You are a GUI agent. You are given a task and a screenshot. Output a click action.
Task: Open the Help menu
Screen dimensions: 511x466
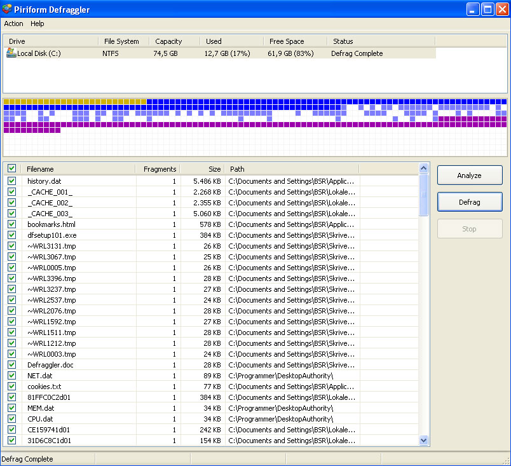point(37,24)
